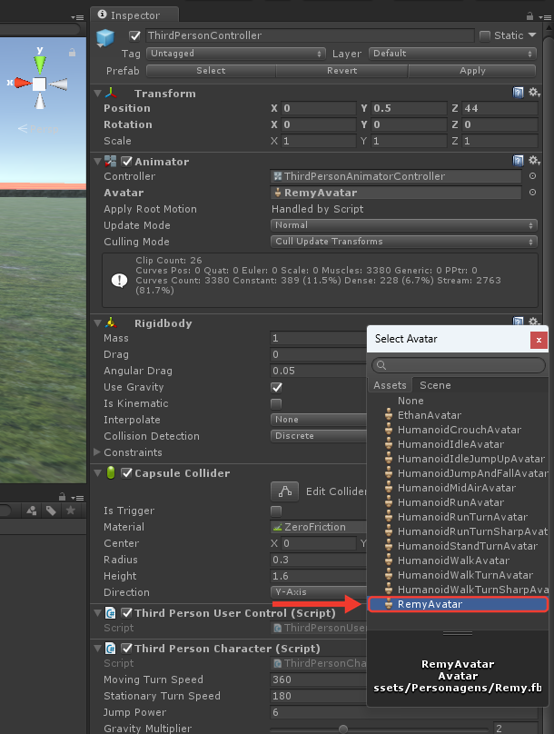554x734 pixels.
Task: Open the Collision Detection dropdown
Action: pos(319,436)
